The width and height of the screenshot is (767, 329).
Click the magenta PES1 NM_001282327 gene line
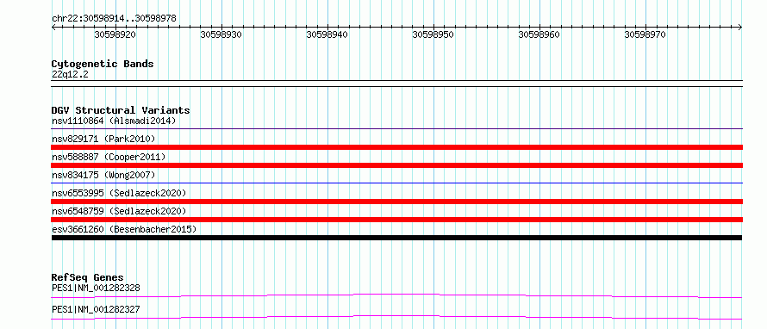pyautogui.click(x=396, y=317)
